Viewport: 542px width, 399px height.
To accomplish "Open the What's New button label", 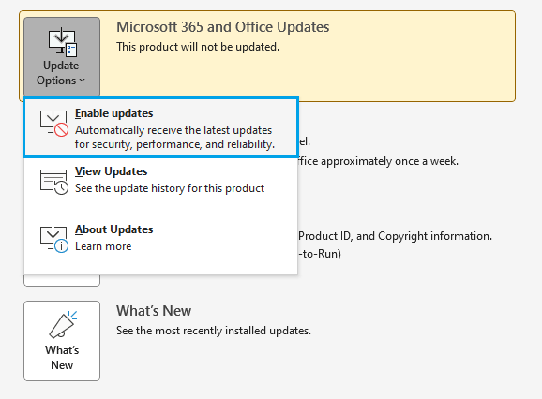I will click(62, 358).
